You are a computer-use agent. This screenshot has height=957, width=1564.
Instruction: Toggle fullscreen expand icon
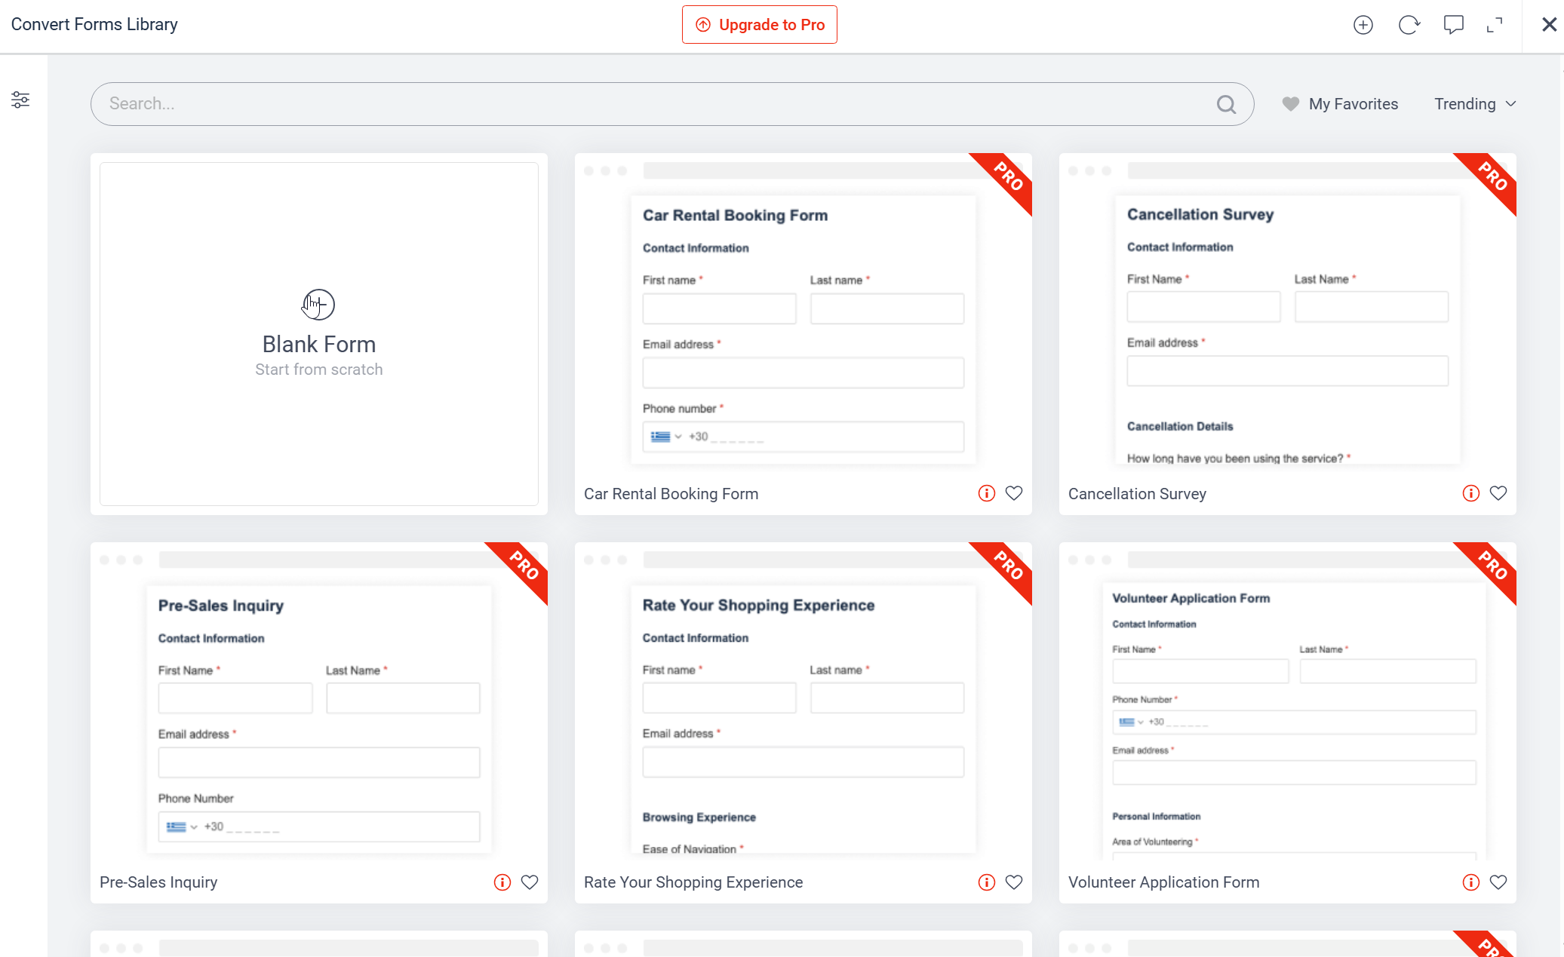[1495, 25]
